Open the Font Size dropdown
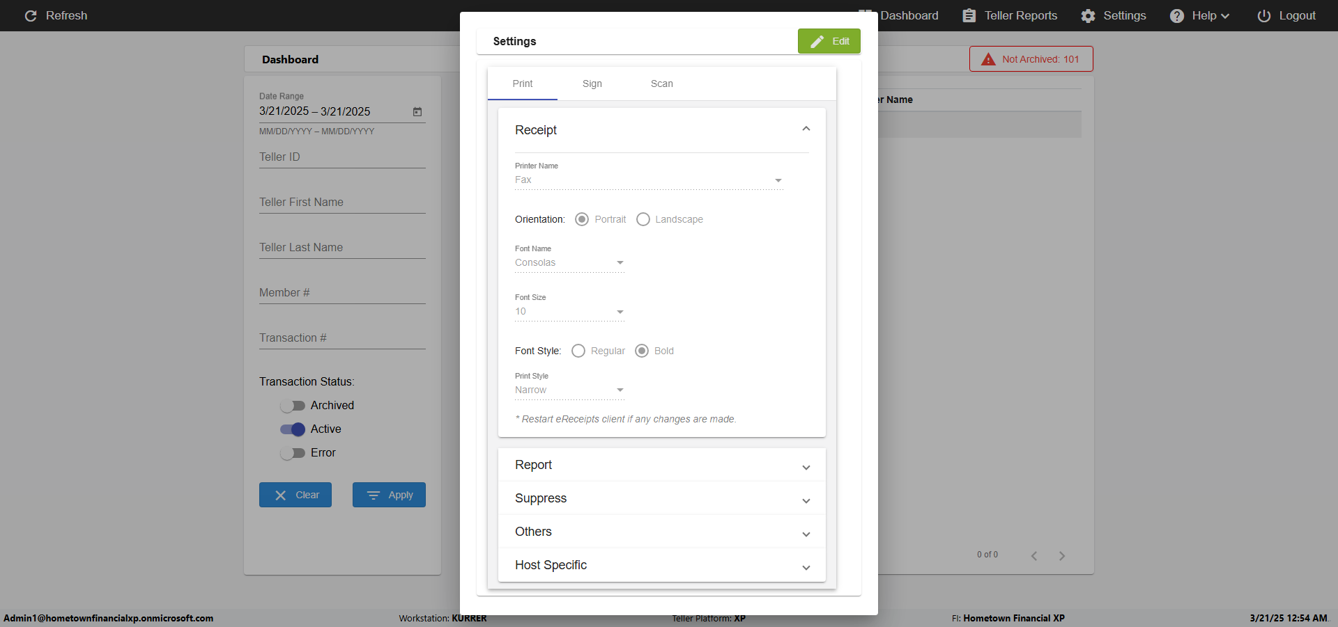This screenshot has width=1338, height=627. [x=569, y=311]
